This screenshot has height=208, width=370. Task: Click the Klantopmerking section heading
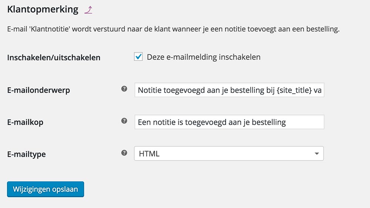[x=43, y=9]
